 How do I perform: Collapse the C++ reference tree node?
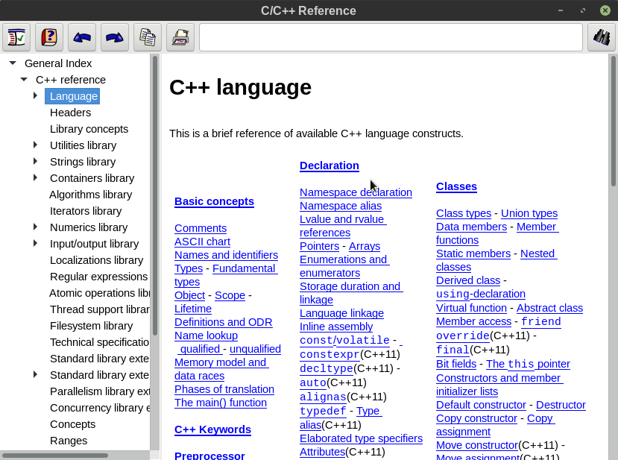coord(24,80)
